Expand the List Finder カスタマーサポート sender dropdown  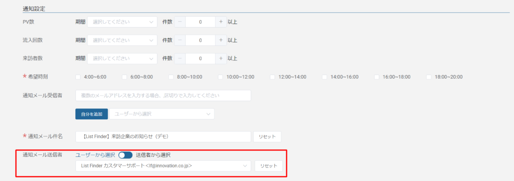coord(163,166)
